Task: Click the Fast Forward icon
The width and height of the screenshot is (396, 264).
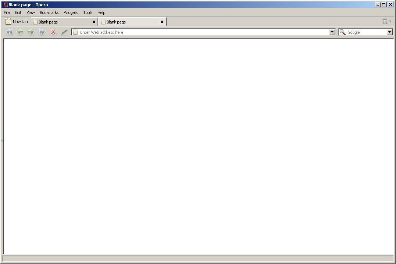Action: (x=42, y=32)
